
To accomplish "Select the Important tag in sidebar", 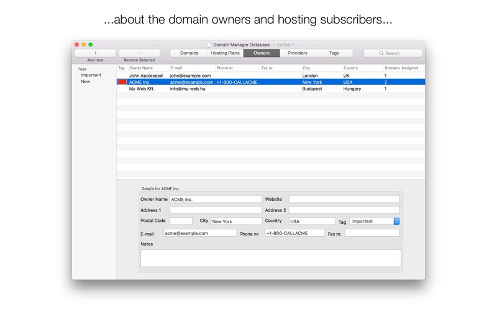I will (x=91, y=75).
